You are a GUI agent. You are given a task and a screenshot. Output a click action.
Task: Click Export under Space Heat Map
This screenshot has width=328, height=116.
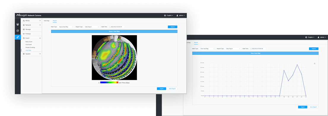[162, 89]
